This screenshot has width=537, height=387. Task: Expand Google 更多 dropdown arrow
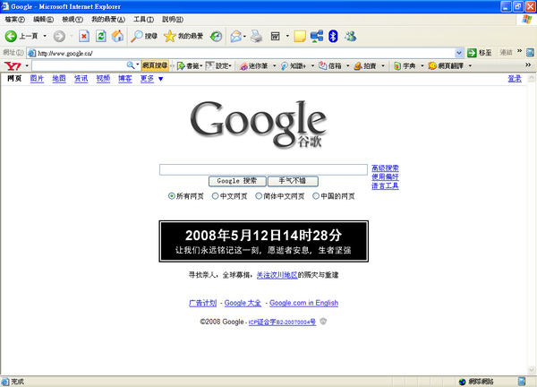(x=160, y=79)
